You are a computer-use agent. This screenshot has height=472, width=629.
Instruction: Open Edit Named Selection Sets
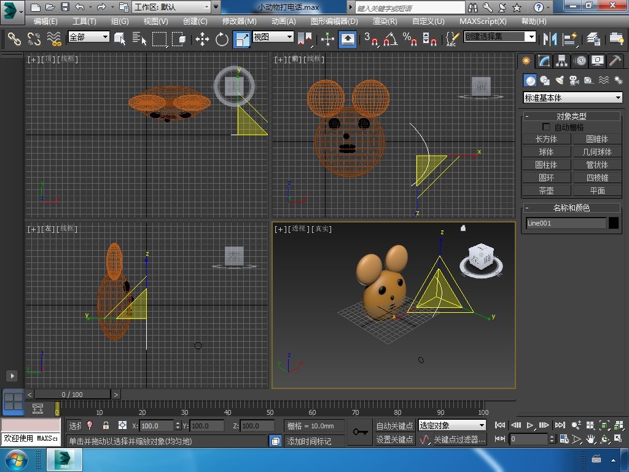click(x=452, y=39)
